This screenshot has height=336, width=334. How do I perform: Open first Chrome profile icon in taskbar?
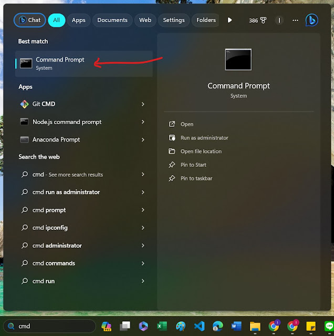[274, 325]
